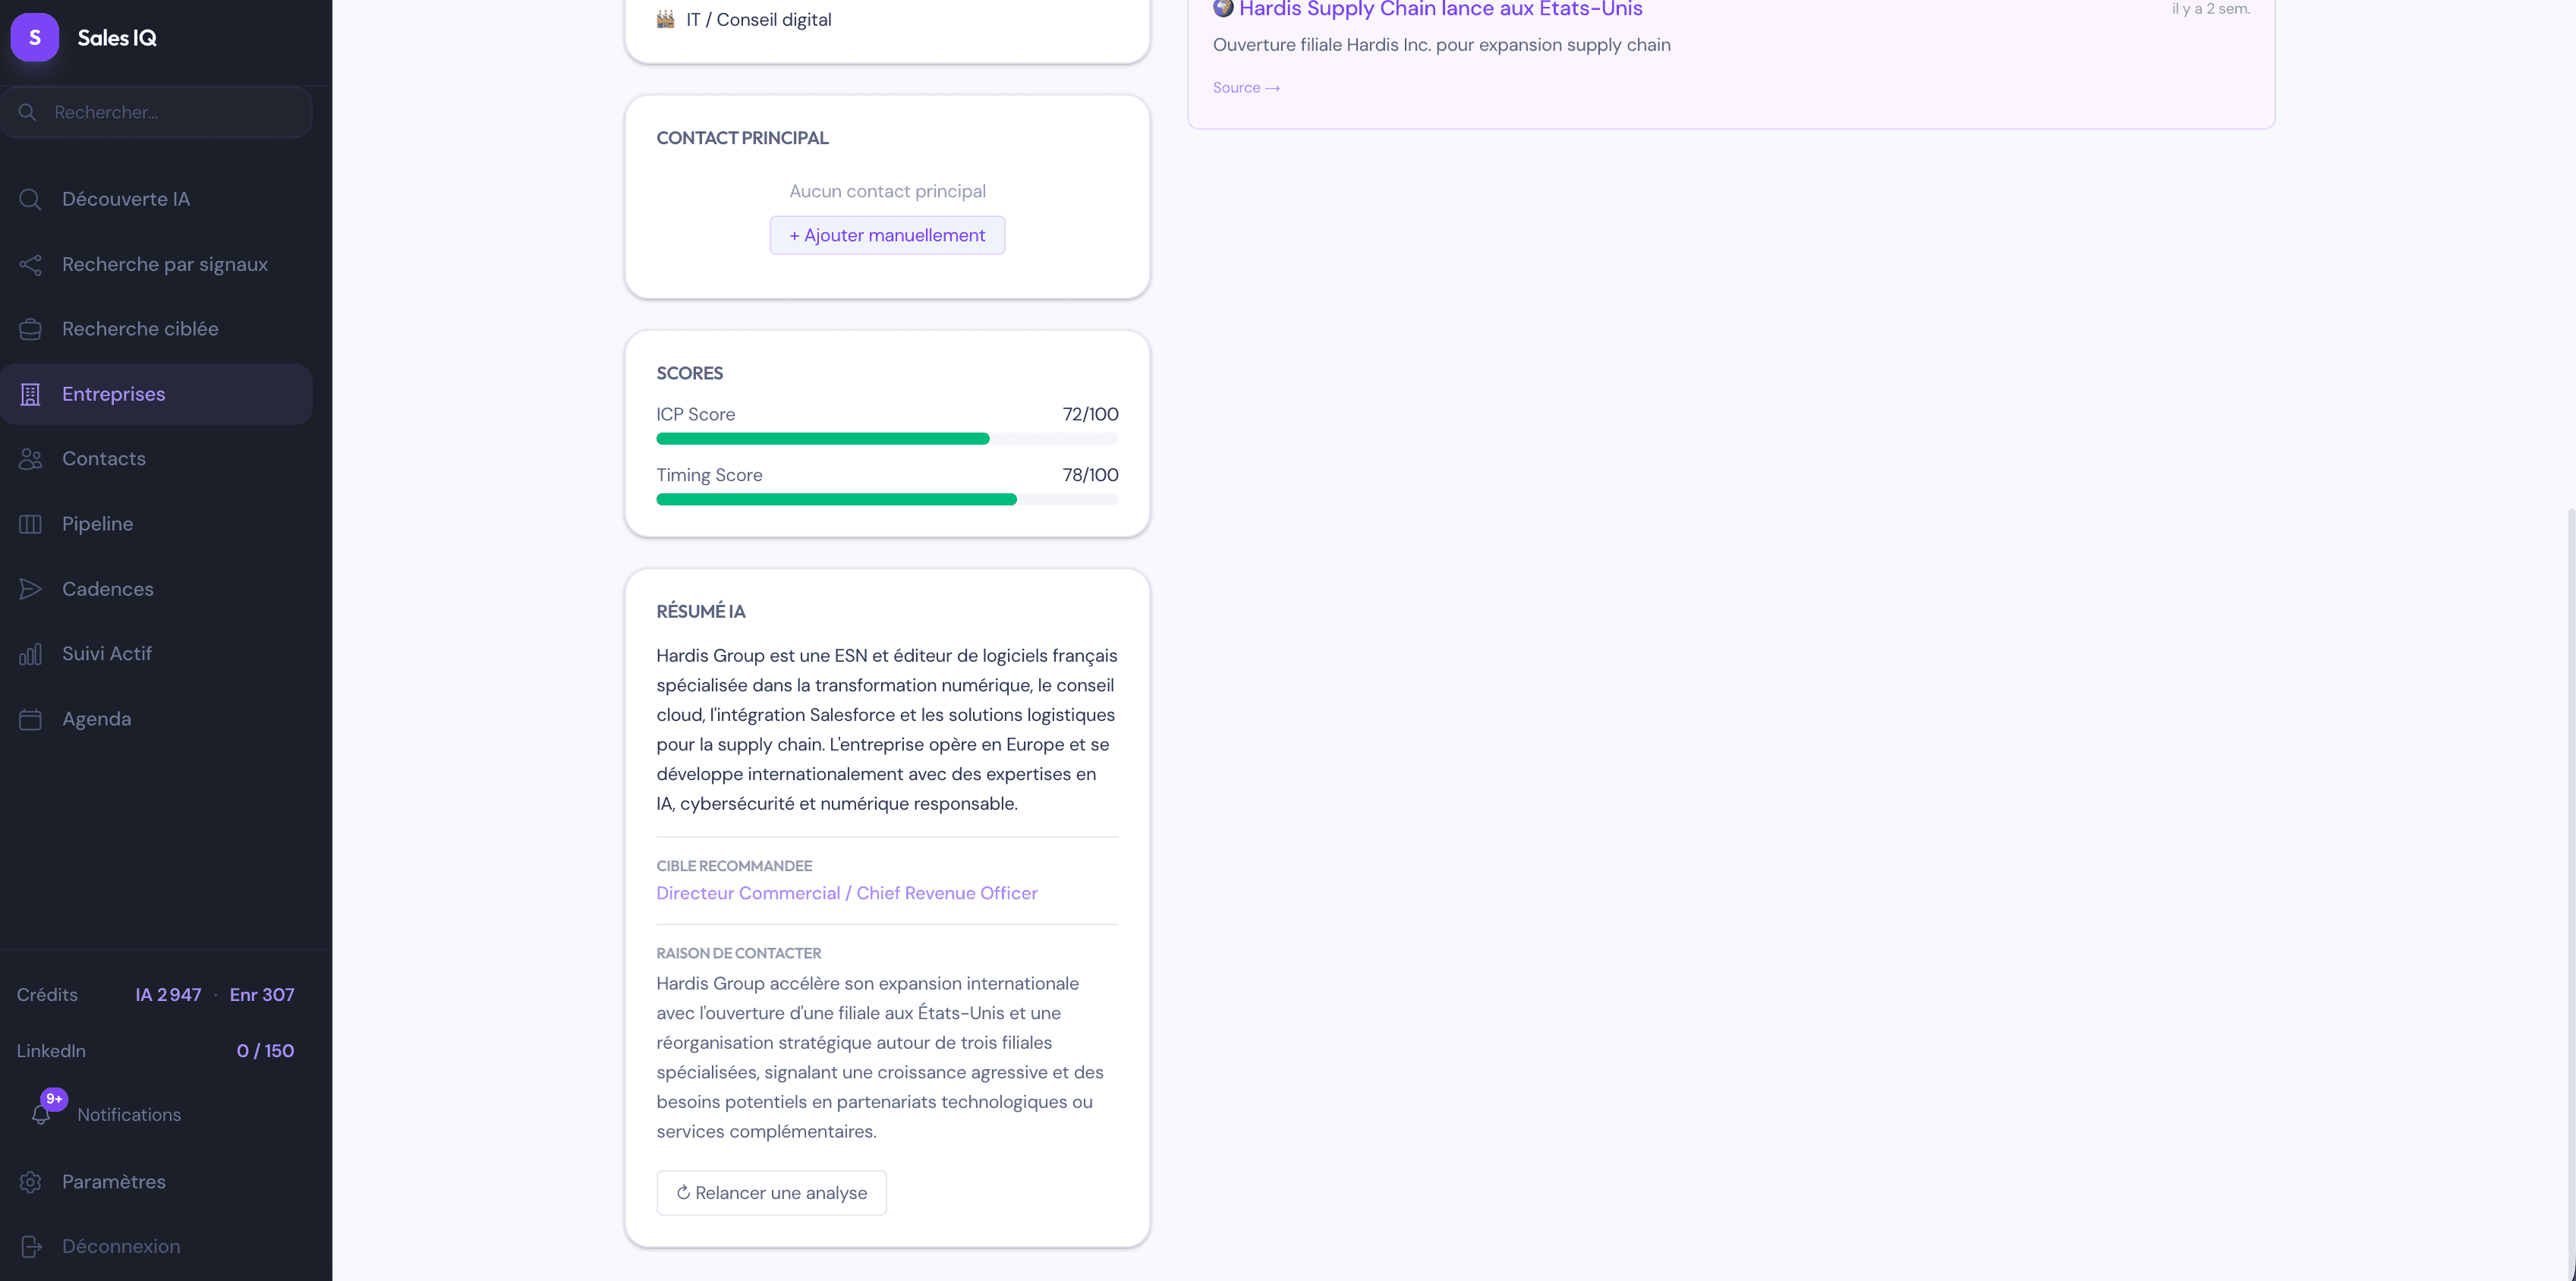2576x1281 pixels.
Task: Click the magnifier icon in the search field
Action: (x=28, y=112)
